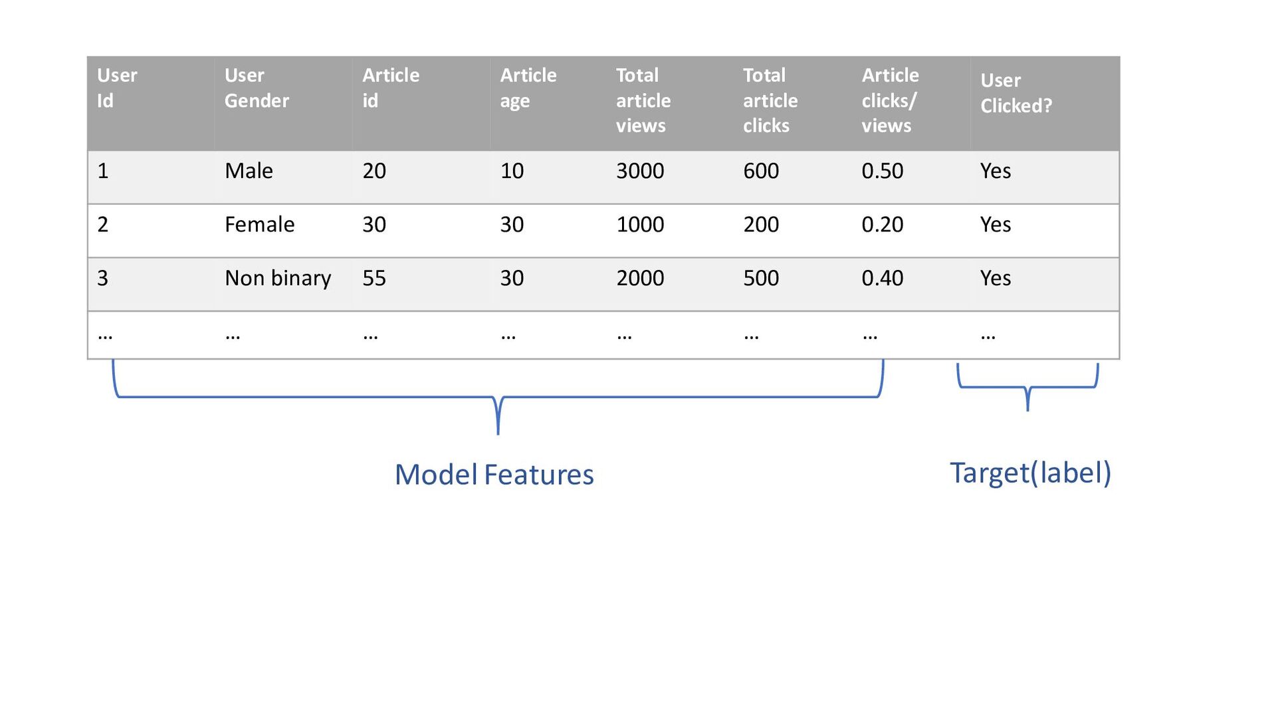Click the 'Yes' cell for user 3
The image size is (1276, 718).
click(1045, 284)
